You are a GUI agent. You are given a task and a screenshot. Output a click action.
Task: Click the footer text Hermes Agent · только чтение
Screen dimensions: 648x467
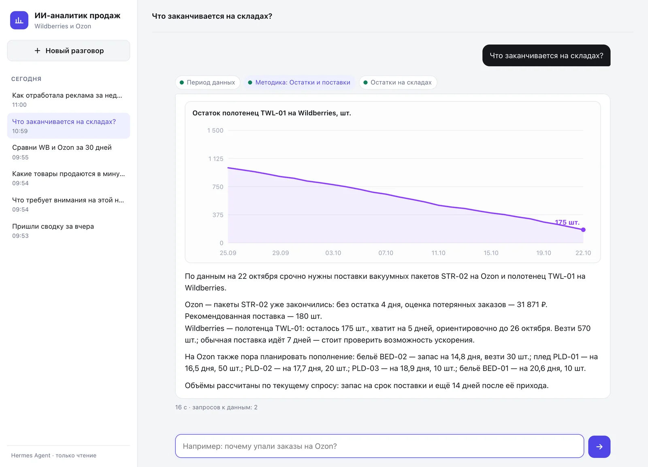coord(54,455)
